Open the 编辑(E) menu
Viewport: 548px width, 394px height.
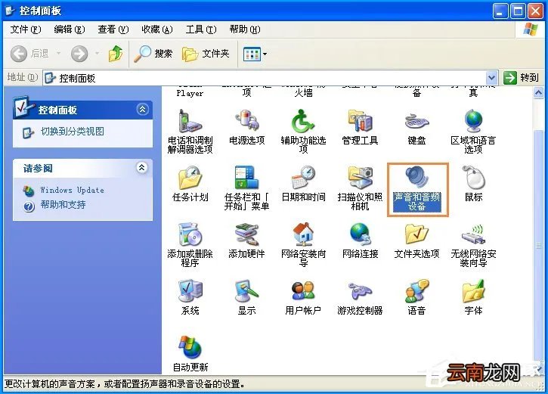coord(70,29)
